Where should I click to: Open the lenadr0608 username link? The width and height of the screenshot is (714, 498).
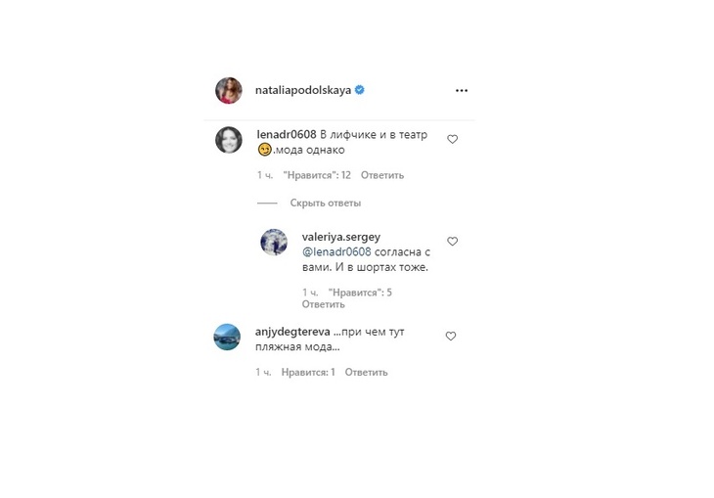[x=287, y=134]
